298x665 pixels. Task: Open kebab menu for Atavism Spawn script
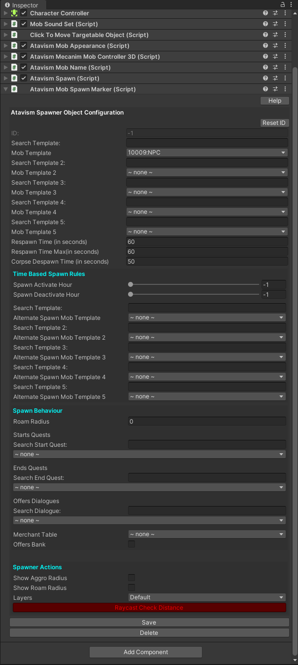click(x=285, y=78)
